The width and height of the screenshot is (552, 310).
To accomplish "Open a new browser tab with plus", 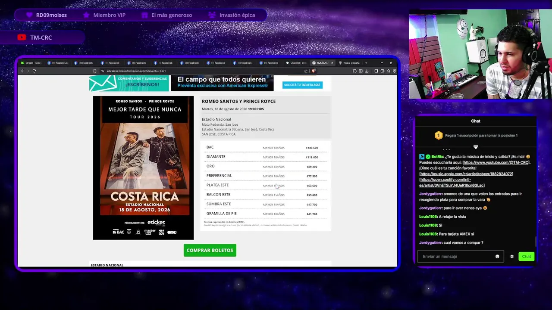I will point(366,63).
